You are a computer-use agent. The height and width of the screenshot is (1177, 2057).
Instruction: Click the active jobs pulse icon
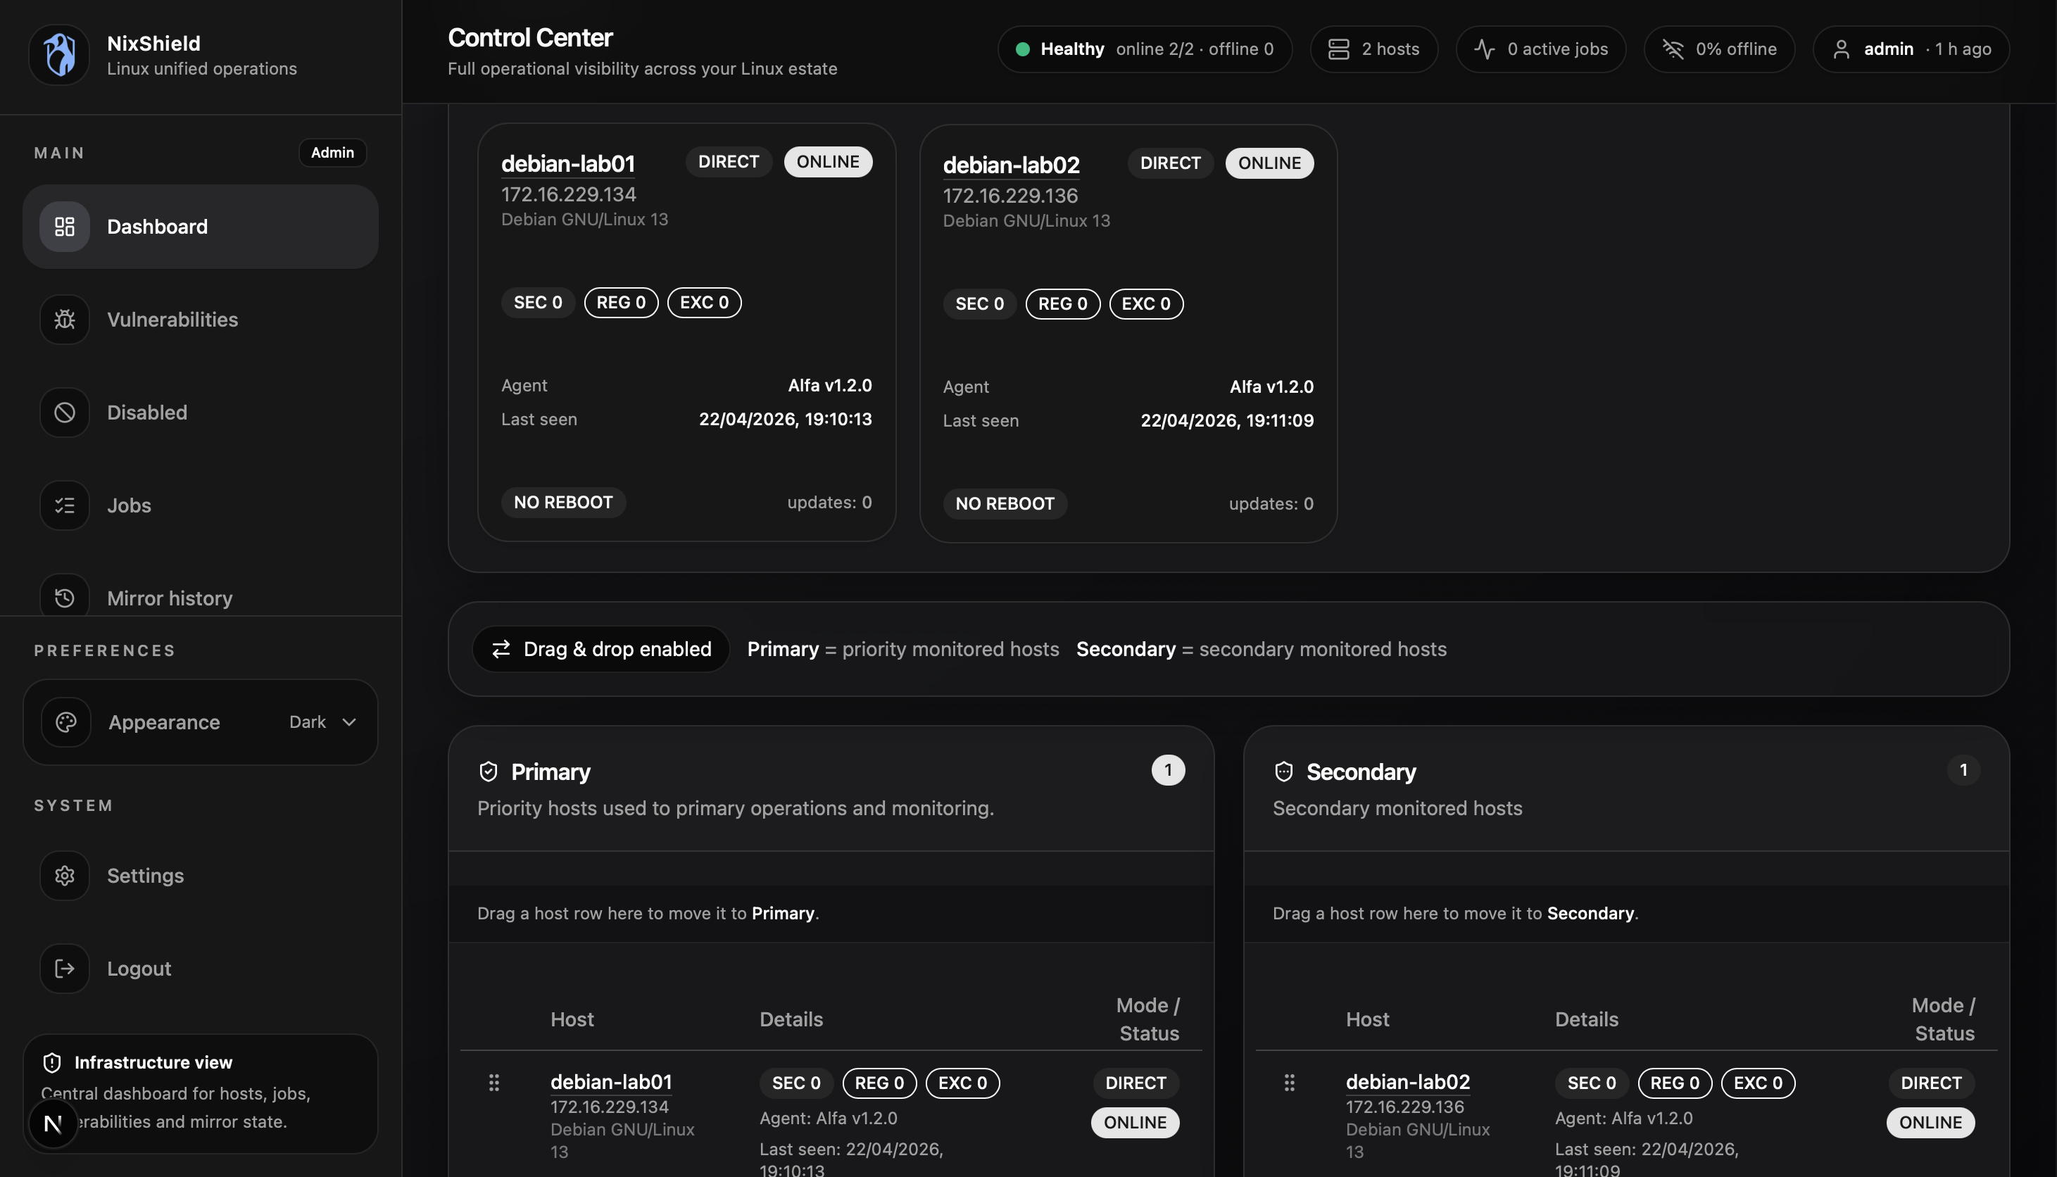click(x=1484, y=49)
